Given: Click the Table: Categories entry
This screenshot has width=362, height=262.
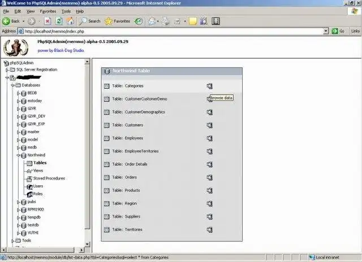Looking at the screenshot, I should pyautogui.click(x=128, y=86).
